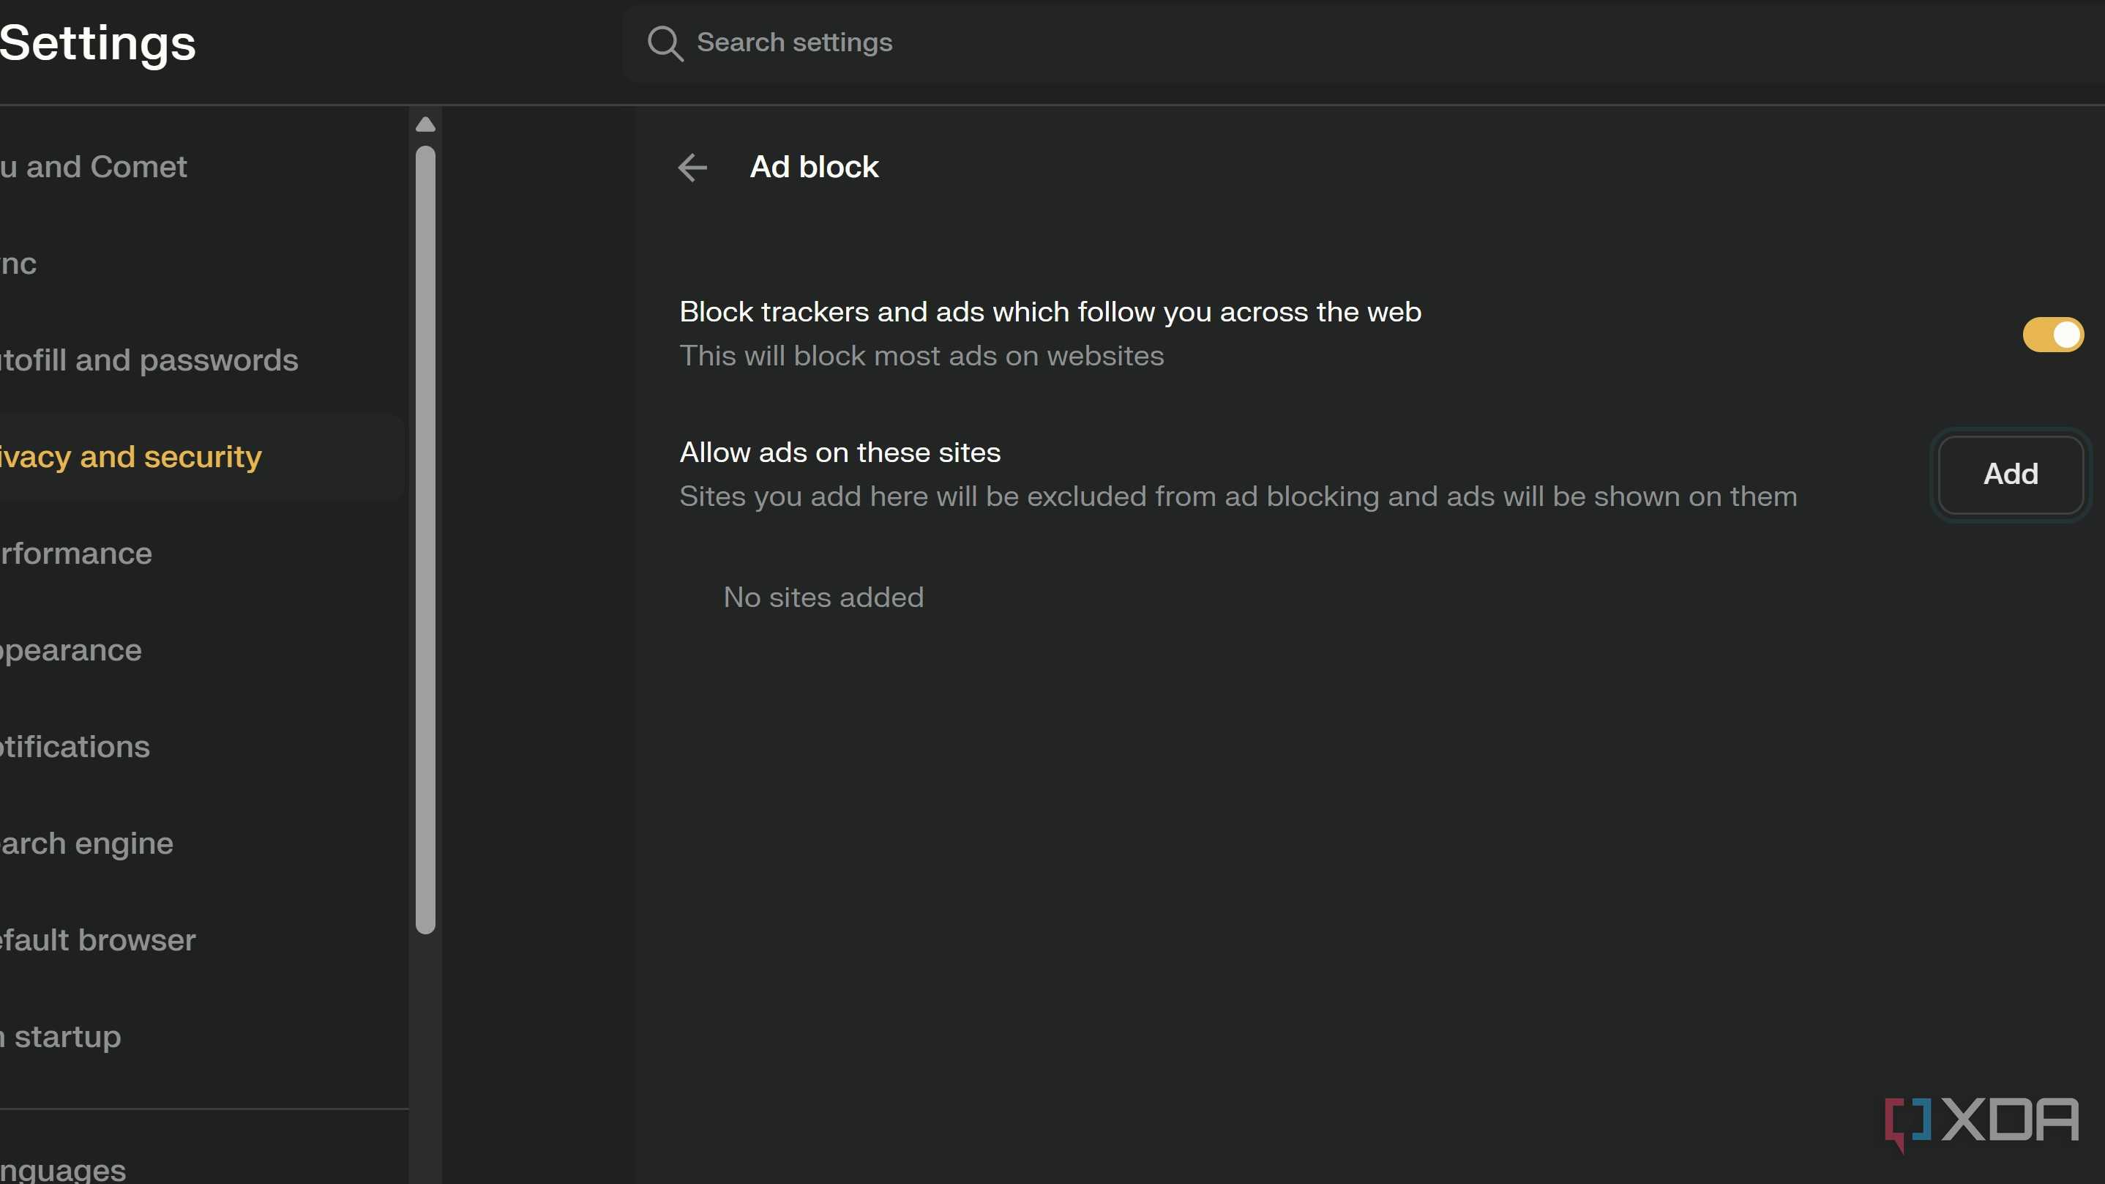Click the sidebar scrollbar thumb
This screenshot has height=1184, width=2105.
click(x=425, y=540)
